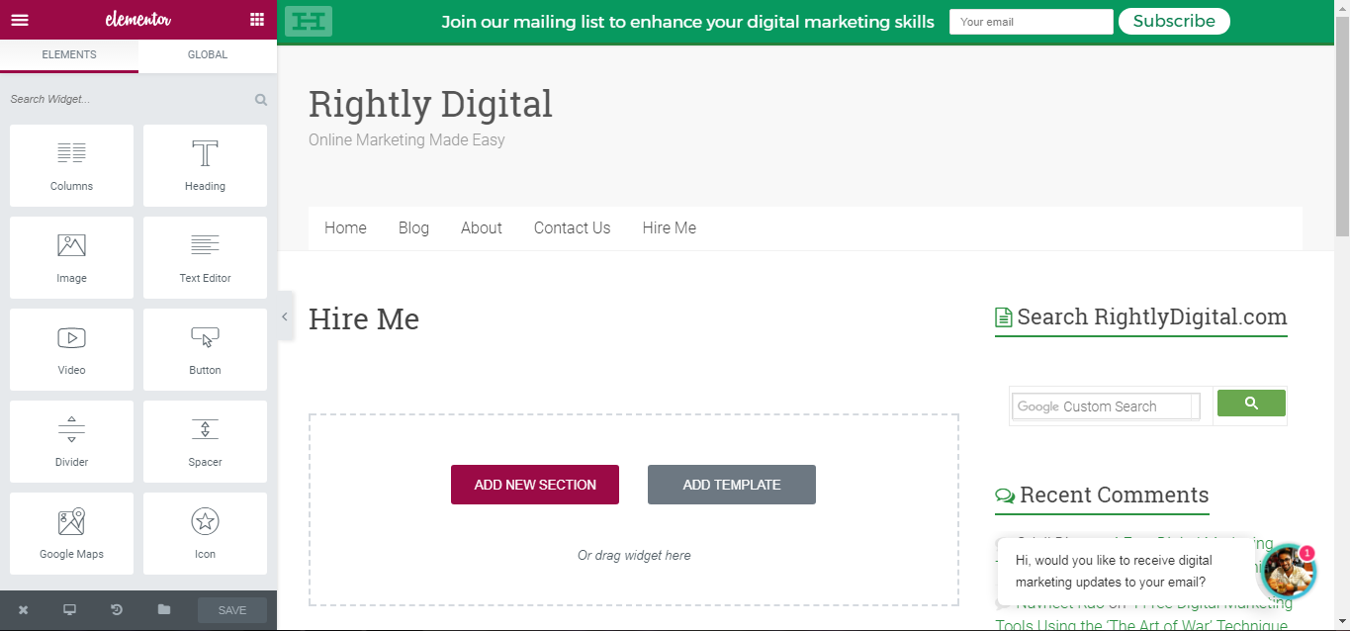Image resolution: width=1350 pixels, height=631 pixels.
Task: Select the Video widget
Action: [x=71, y=349]
